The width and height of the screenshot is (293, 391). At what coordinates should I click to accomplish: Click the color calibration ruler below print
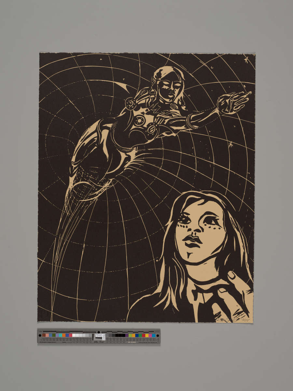[x=99, y=336]
